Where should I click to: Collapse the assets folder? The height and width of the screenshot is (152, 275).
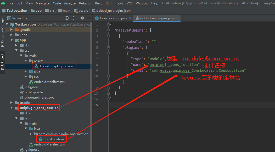pyautogui.click(x=26, y=61)
